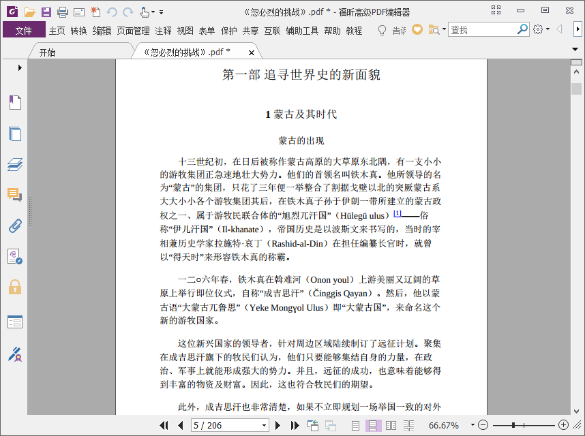The height and width of the screenshot is (436, 585).
Task: Go to the last page
Action: point(295,425)
